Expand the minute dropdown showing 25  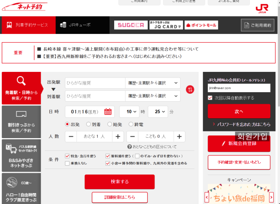[158, 112]
